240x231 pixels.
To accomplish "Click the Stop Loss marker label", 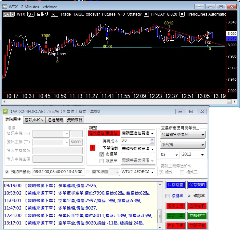I will (57, 54).
